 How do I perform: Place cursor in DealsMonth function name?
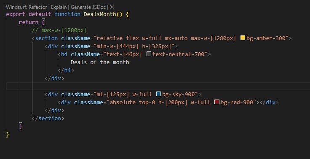(x=100, y=14)
